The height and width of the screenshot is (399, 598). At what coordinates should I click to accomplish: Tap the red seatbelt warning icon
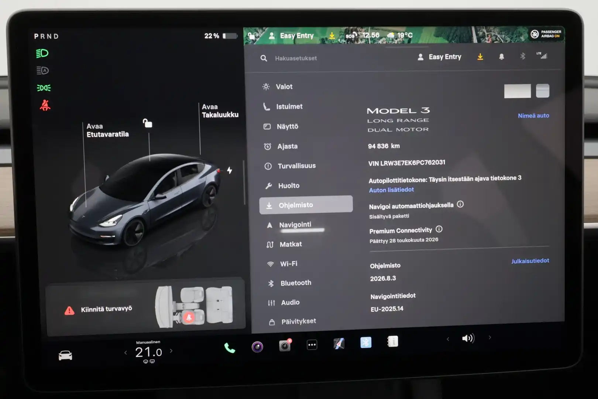[45, 105]
